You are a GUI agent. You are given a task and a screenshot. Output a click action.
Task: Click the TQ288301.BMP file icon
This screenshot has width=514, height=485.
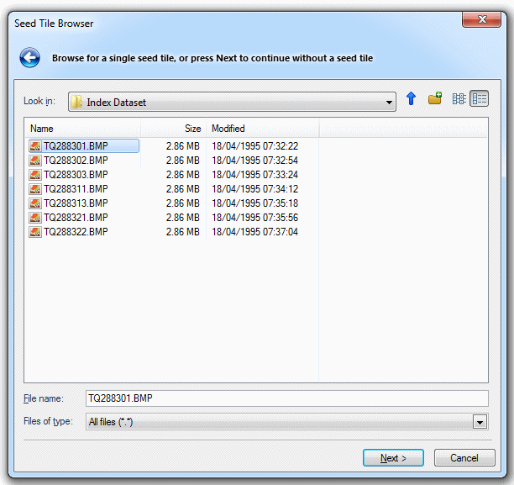35,146
